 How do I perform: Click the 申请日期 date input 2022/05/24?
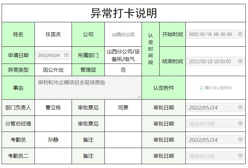(53, 55)
